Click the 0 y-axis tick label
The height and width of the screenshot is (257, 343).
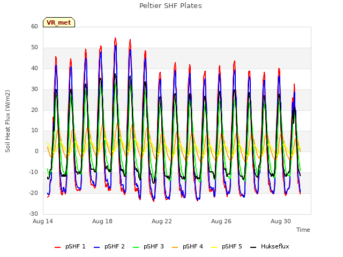tap(36, 151)
